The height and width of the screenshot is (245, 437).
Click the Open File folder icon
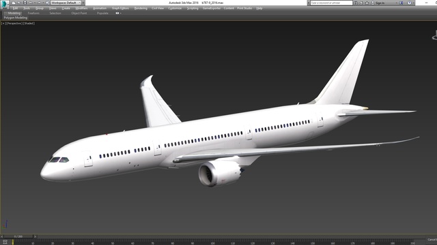click(19, 3)
